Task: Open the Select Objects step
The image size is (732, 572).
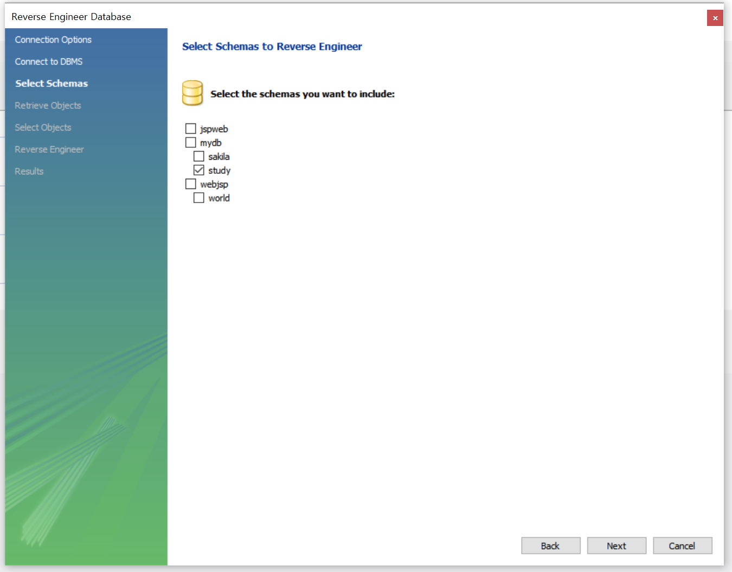Action: pos(43,127)
